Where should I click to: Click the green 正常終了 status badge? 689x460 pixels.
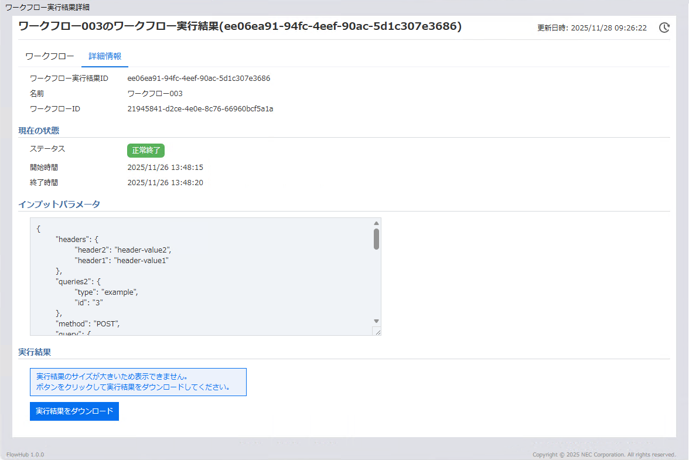point(146,150)
